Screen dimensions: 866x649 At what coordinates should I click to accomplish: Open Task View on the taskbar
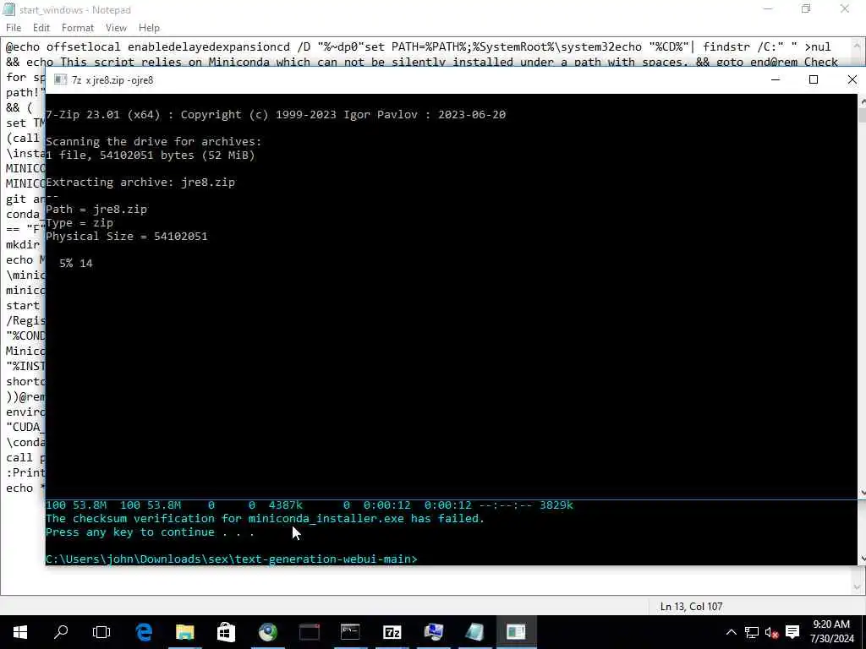pyautogui.click(x=101, y=632)
